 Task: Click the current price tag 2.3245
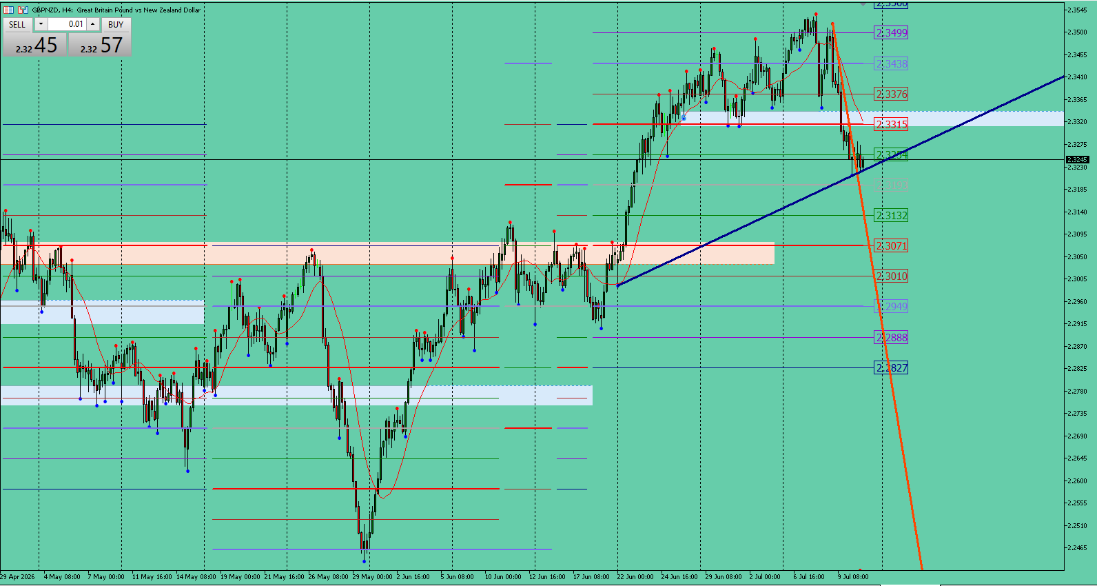coord(1077,159)
